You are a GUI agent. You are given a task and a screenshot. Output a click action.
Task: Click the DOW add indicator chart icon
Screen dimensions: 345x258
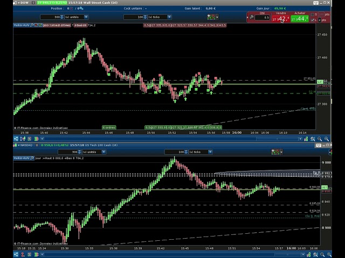pos(211,17)
